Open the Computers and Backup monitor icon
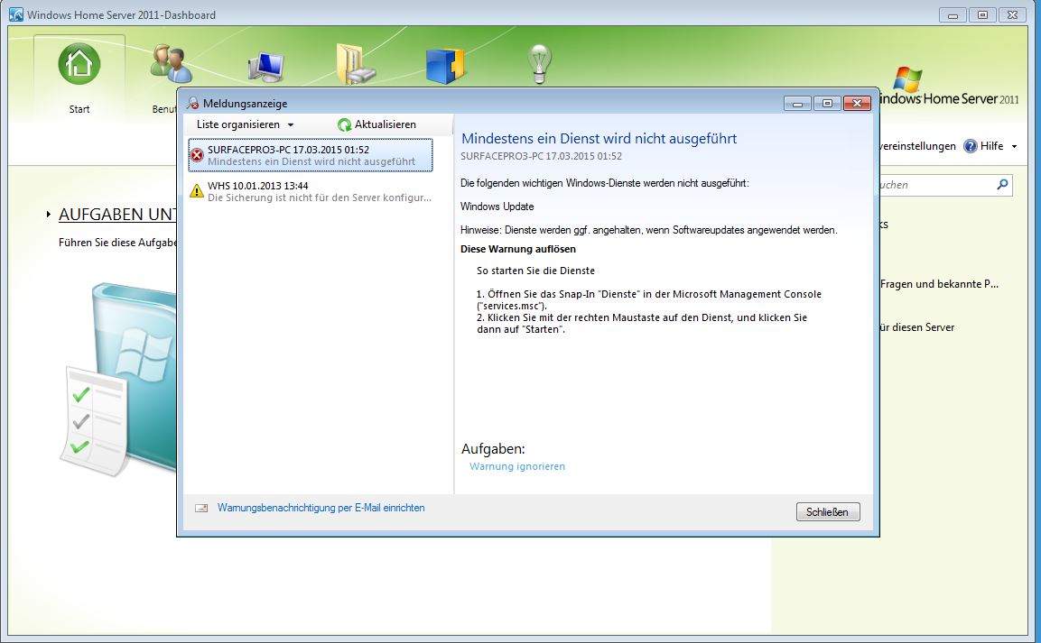 point(266,67)
